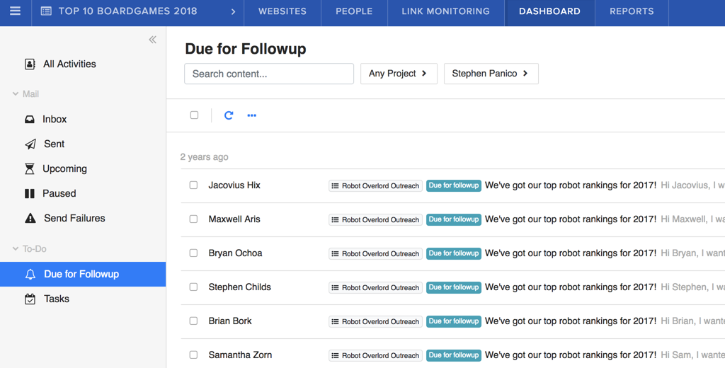Open the three-dots more actions menu
The image size is (725, 368).
tap(251, 115)
